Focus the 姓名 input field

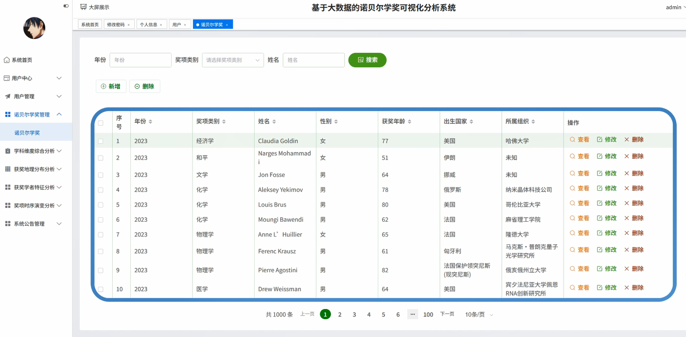314,60
